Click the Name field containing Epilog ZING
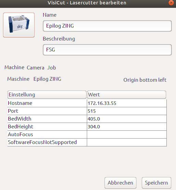Viewport: 176px width, 190px height. [x=107, y=26]
